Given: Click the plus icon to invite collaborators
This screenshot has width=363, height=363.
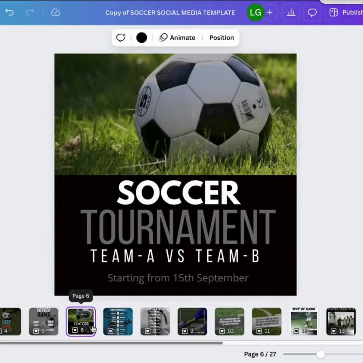Looking at the screenshot, I should 270,12.
